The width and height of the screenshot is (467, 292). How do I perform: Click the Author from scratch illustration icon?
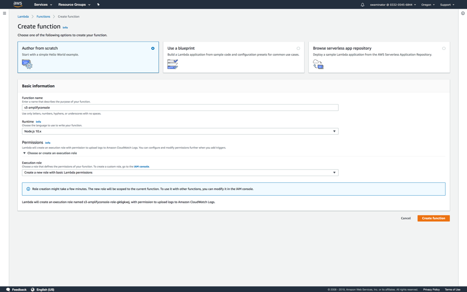(27, 64)
